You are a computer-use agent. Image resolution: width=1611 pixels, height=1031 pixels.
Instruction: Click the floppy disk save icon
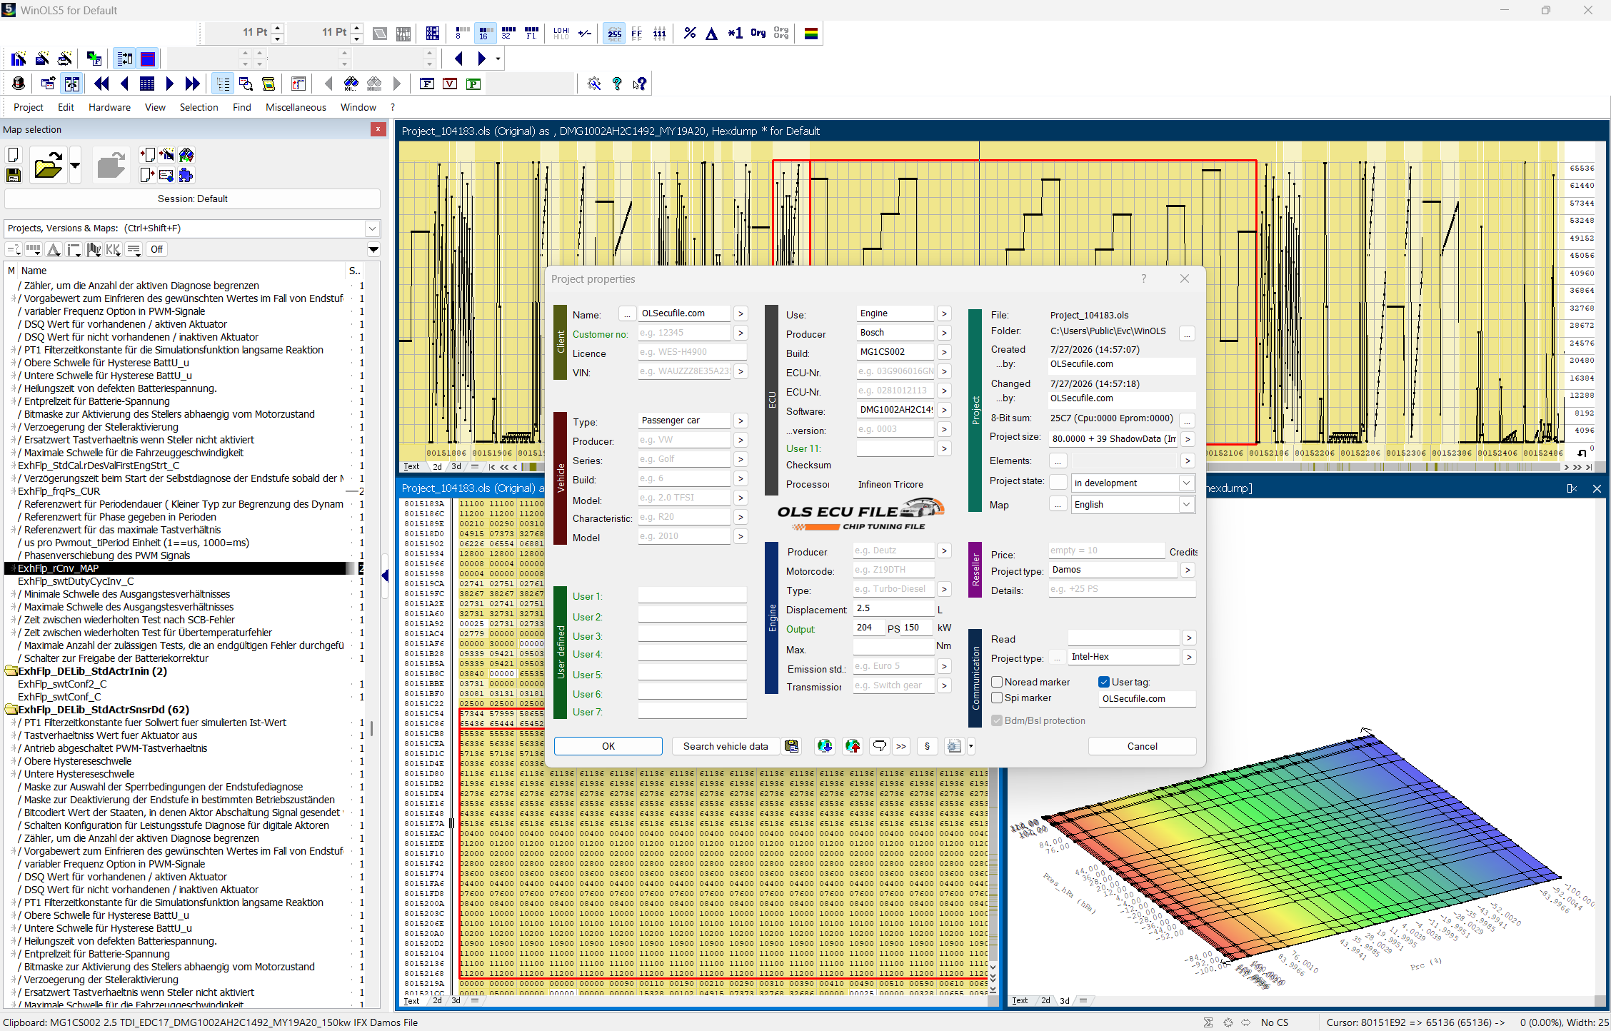pos(14,175)
